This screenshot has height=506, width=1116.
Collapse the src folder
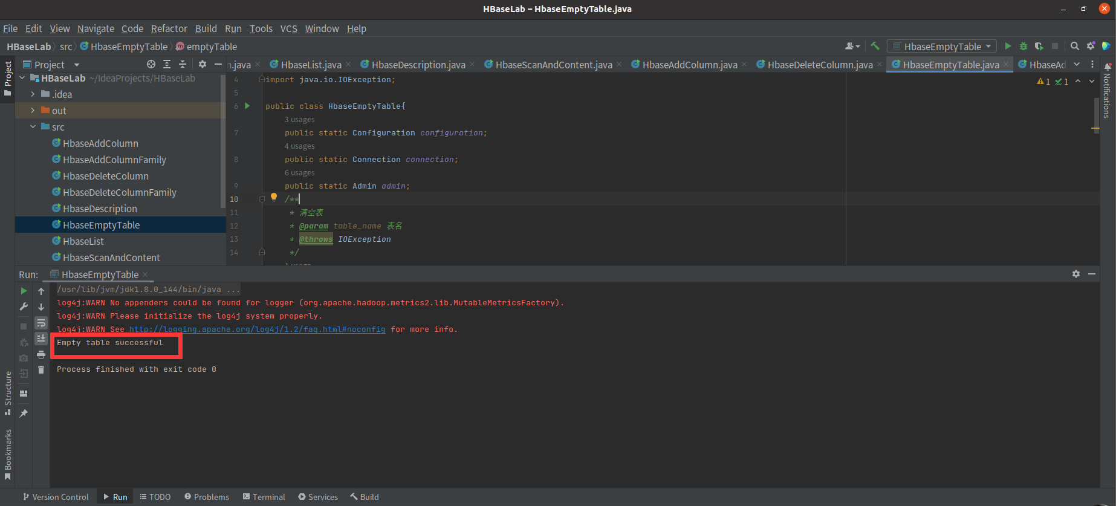[x=33, y=127]
